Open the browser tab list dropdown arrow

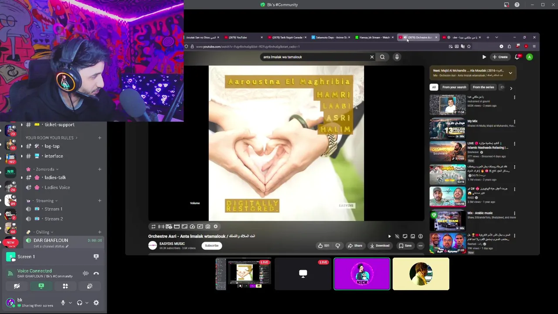(x=496, y=38)
